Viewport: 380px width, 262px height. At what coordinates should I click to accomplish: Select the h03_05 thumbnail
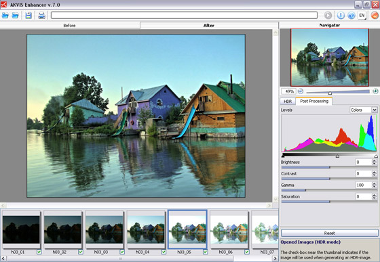(187, 230)
